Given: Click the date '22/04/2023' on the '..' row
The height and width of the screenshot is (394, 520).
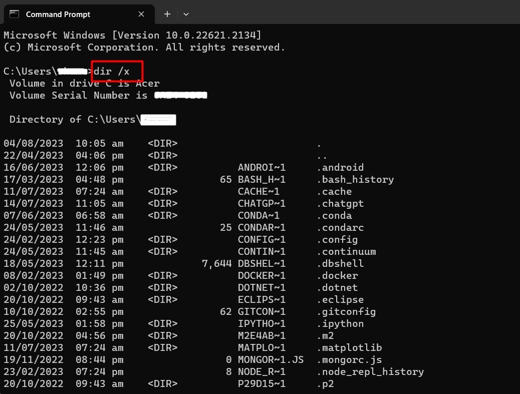Looking at the screenshot, I should (x=34, y=155).
